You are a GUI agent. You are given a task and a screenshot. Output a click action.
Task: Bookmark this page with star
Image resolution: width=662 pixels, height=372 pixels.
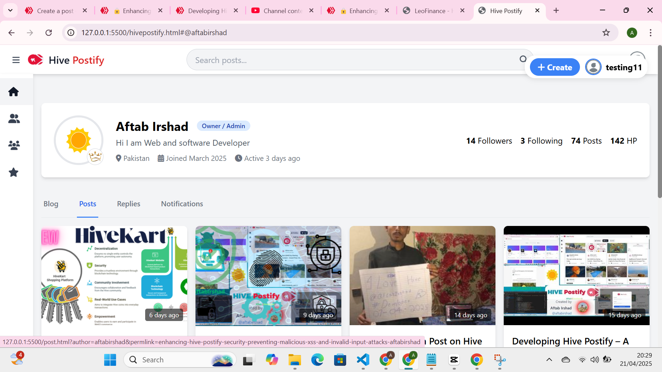[x=606, y=33]
